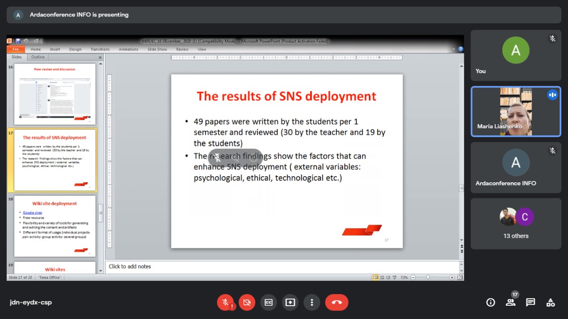This screenshot has width=568, height=319.
Task: Open the '13 others' participants tile
Action: [x=516, y=224]
